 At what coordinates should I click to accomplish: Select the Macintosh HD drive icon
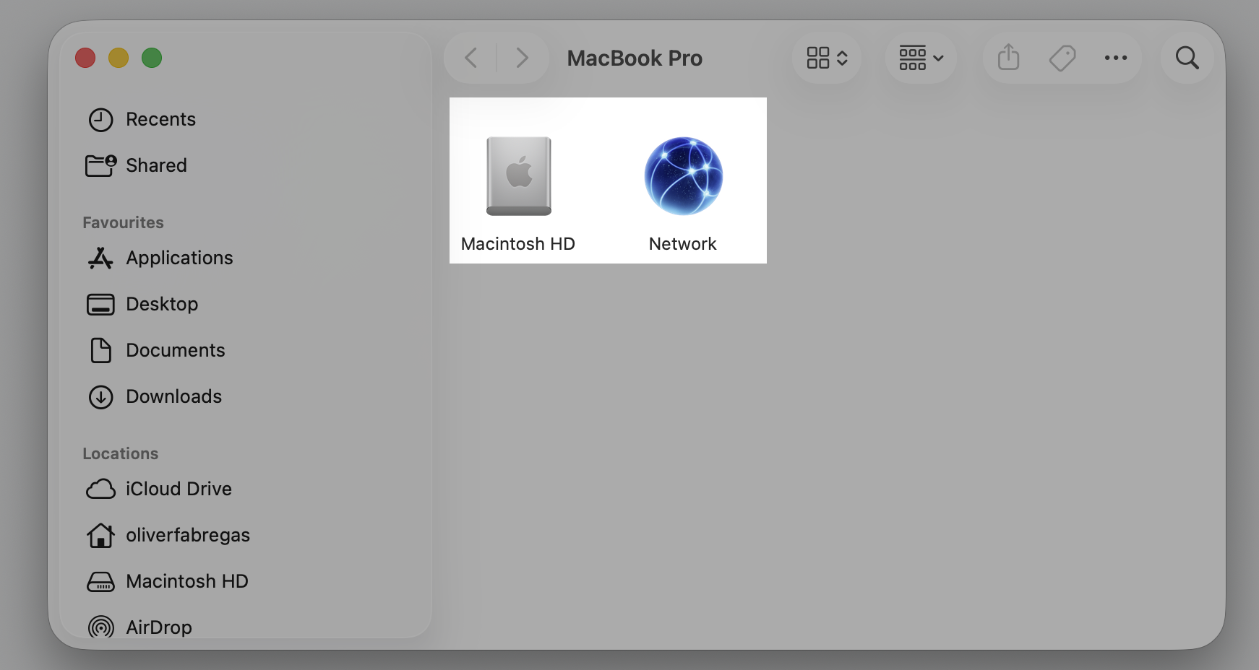(x=519, y=176)
